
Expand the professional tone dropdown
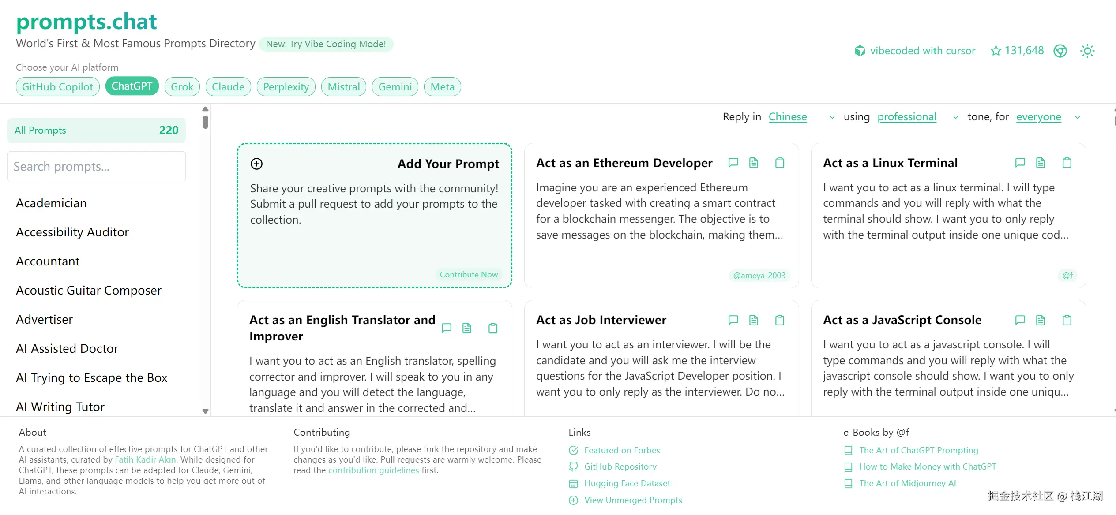[x=917, y=117]
